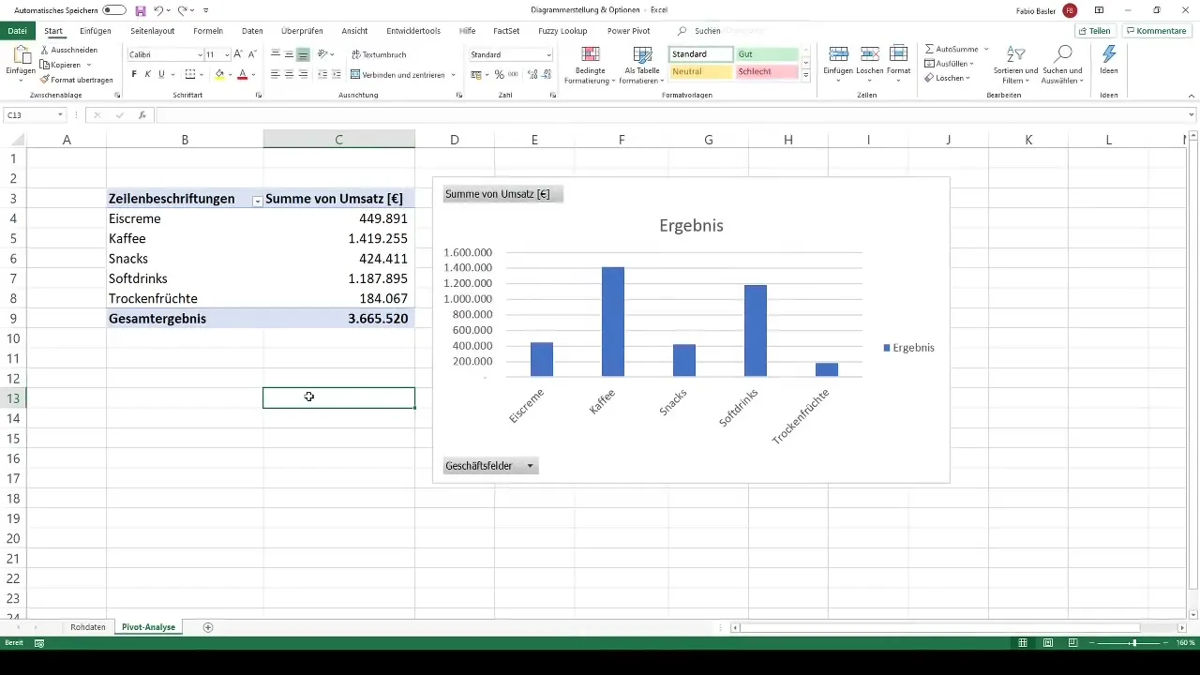Open the Name Box dropdown next to C13
The width and height of the screenshot is (1200, 675).
61,114
